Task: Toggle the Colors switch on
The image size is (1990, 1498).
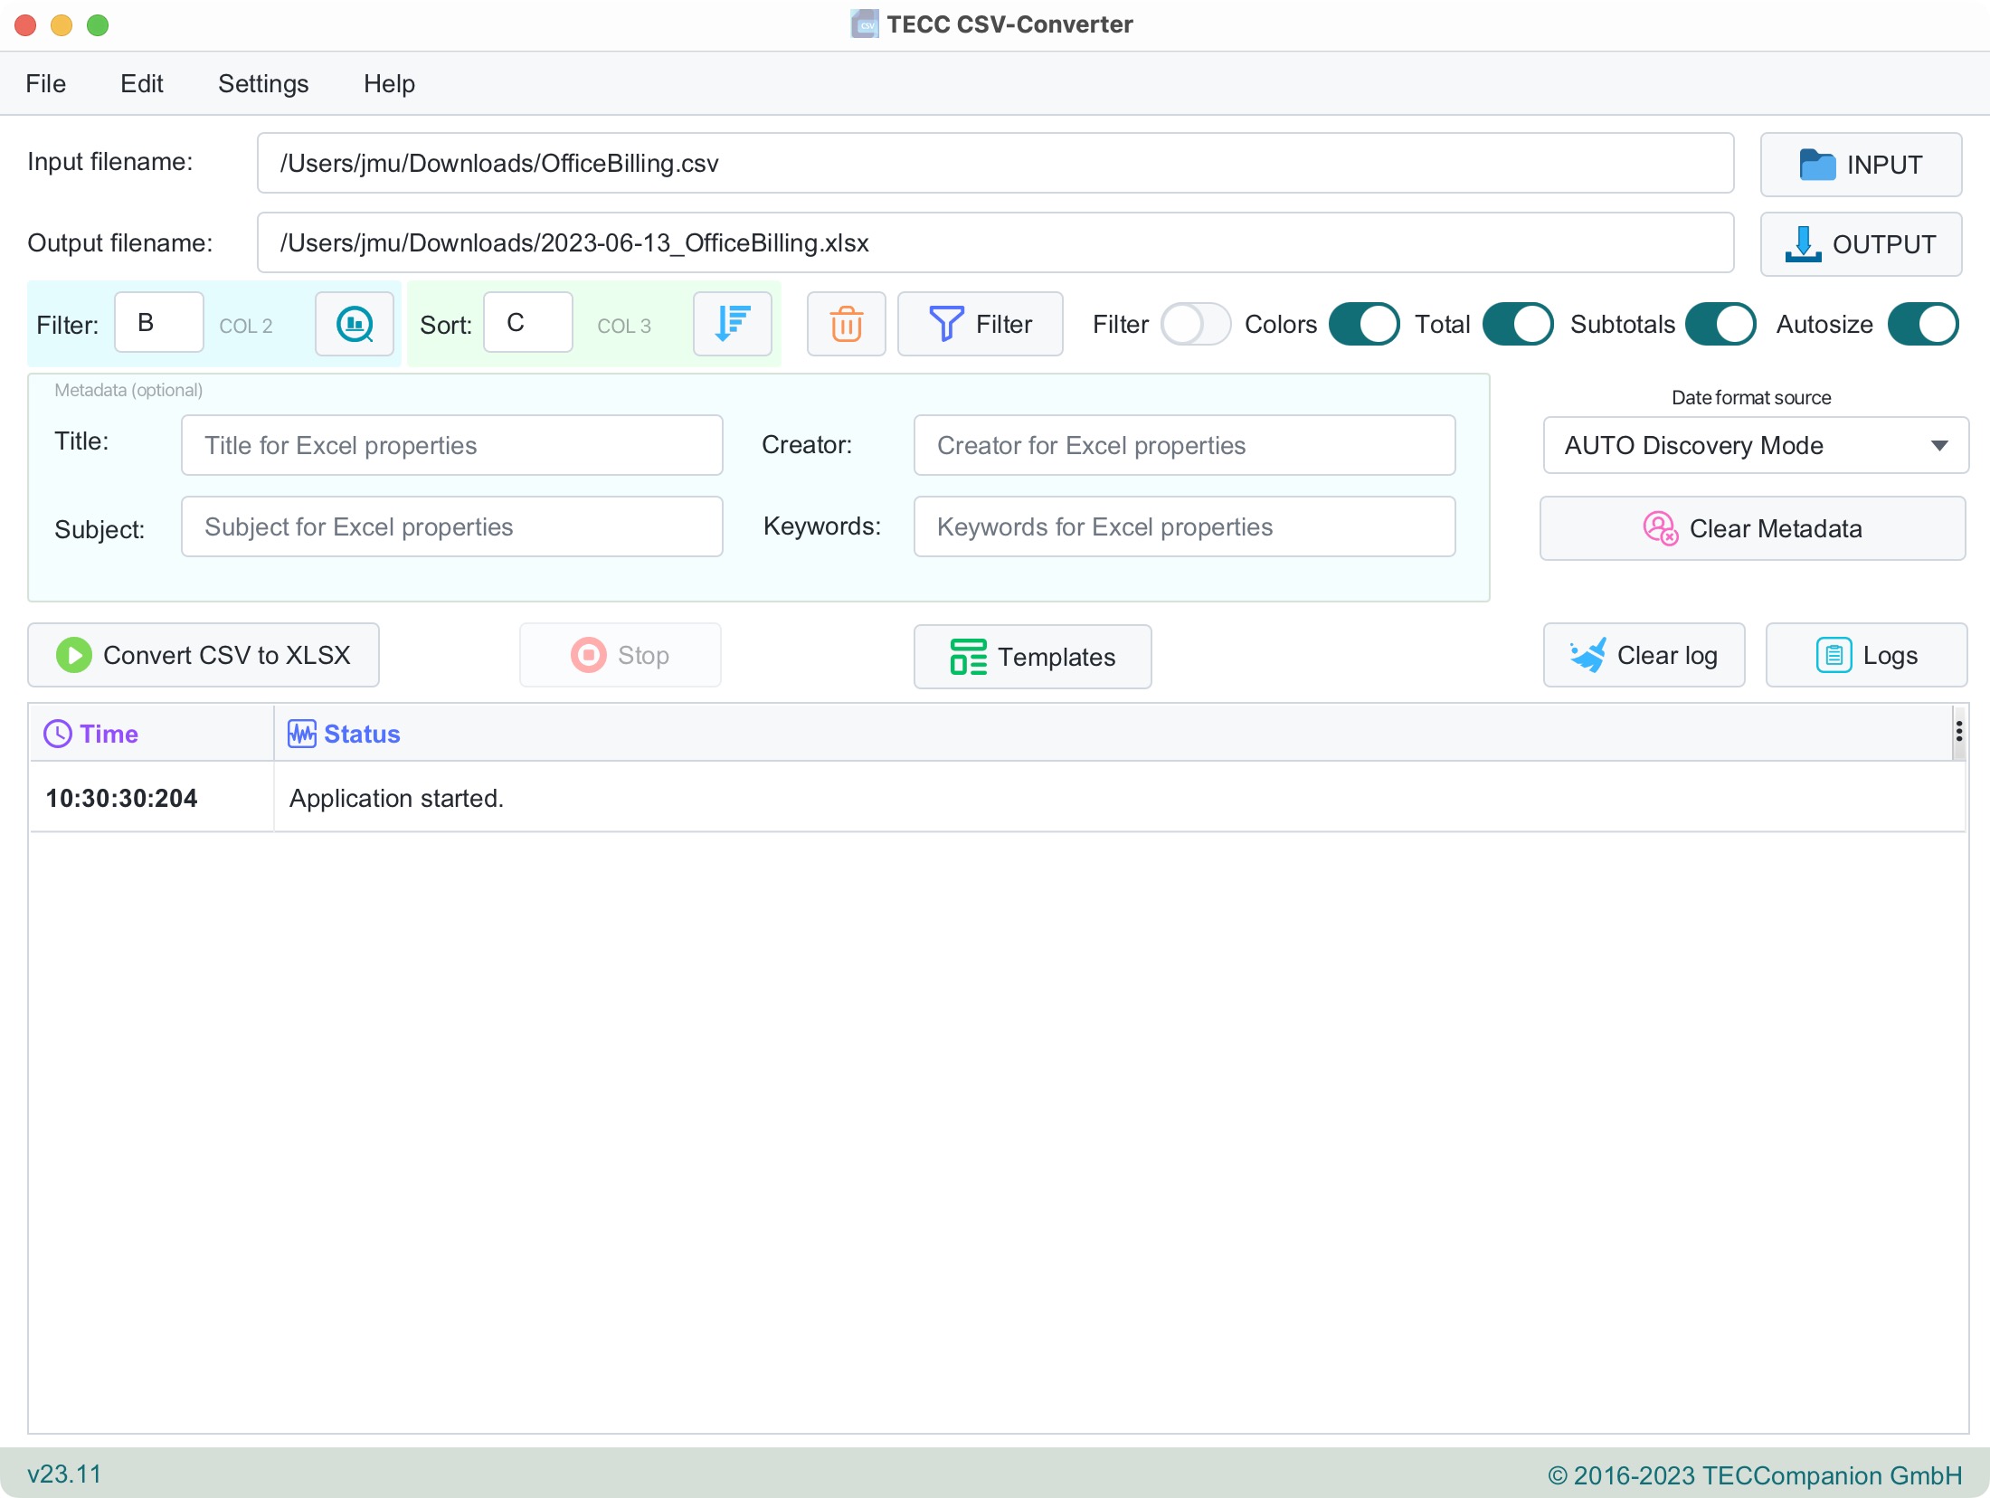Action: pos(1362,324)
